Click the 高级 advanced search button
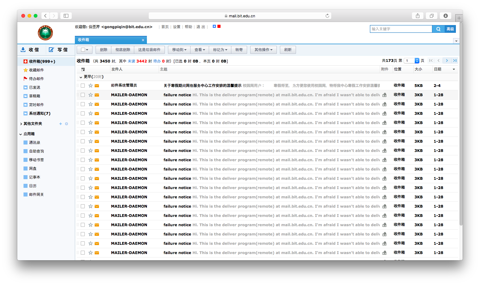Screen dimensions: 480x285 coord(450,29)
